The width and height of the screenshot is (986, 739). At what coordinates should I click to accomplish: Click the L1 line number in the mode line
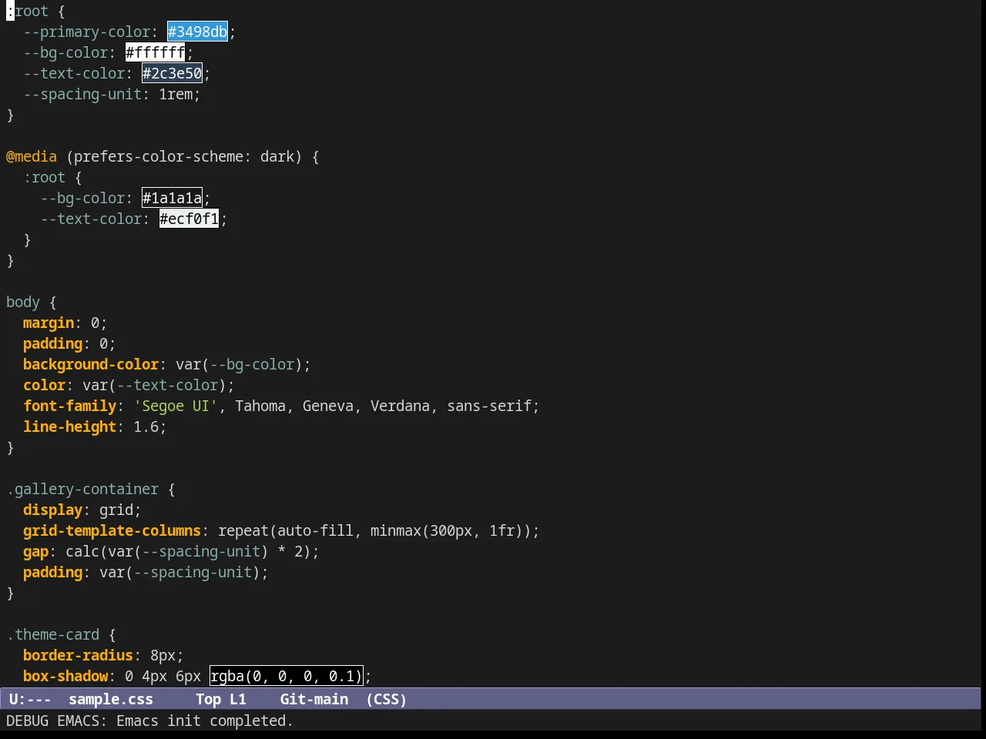click(x=238, y=699)
